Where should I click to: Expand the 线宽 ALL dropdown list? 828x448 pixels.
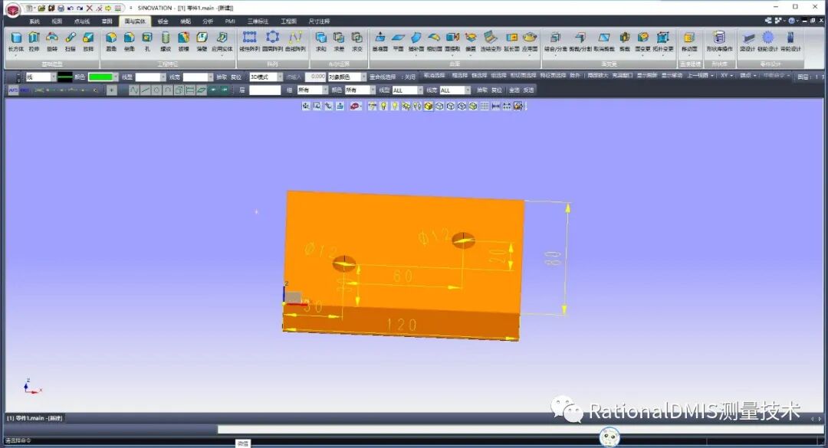coord(468,90)
